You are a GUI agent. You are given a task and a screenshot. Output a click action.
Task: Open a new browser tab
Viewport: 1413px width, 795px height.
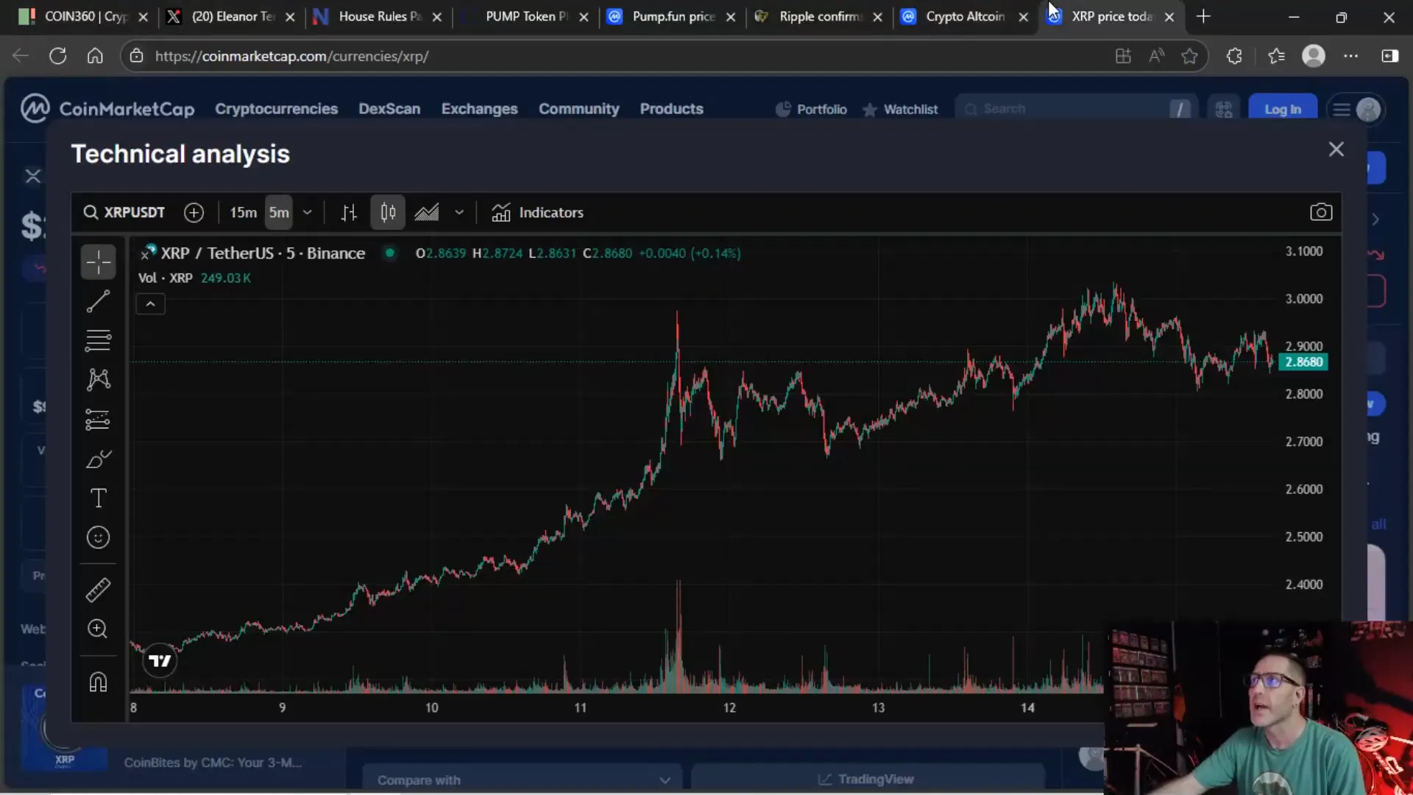click(x=1203, y=16)
